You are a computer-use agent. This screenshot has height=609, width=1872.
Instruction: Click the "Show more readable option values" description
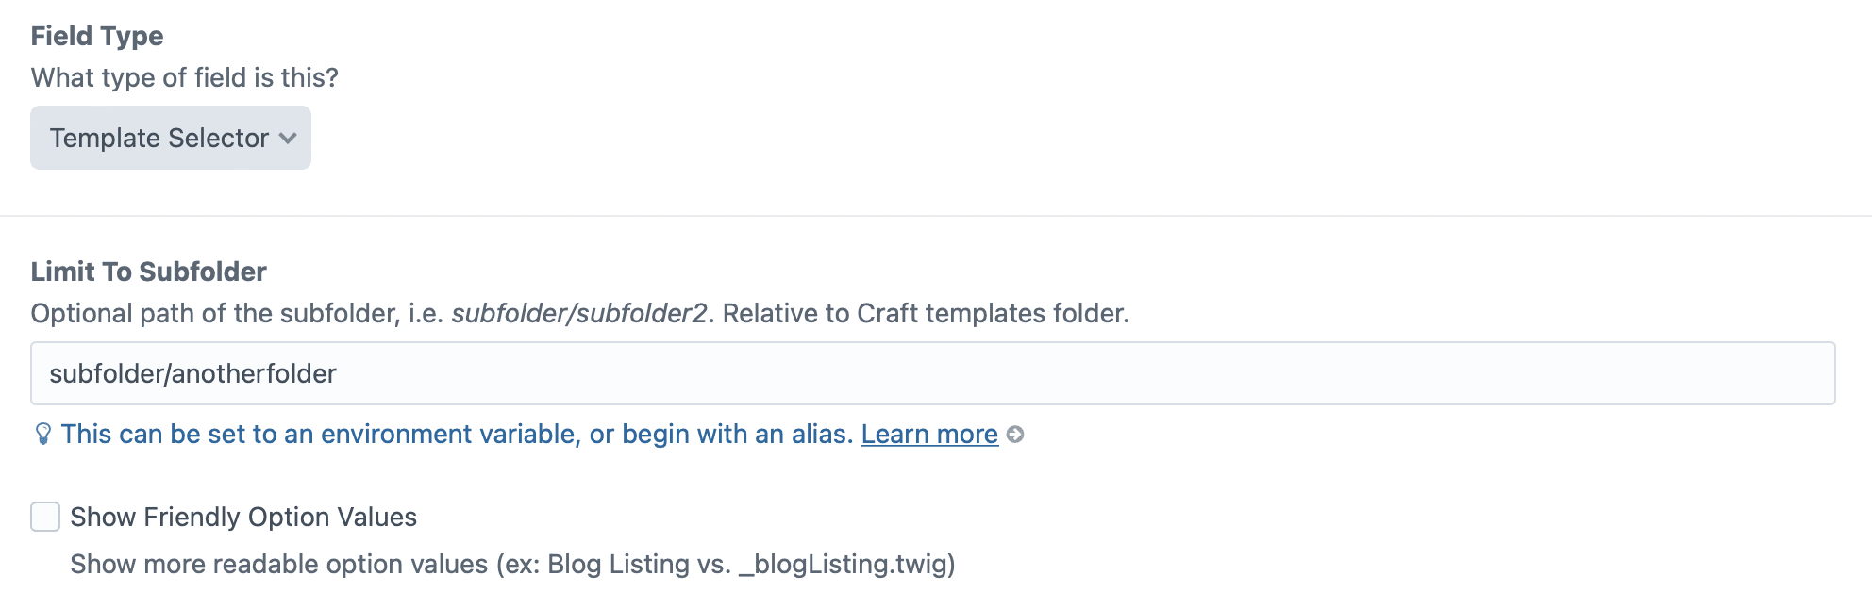(x=279, y=564)
